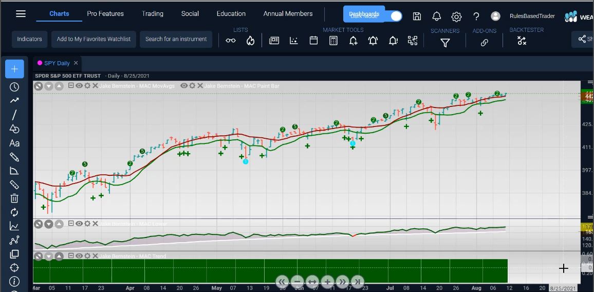Open the scatter plot market tool

(x=294, y=41)
